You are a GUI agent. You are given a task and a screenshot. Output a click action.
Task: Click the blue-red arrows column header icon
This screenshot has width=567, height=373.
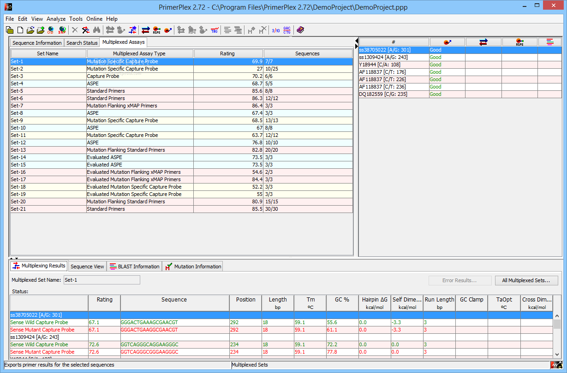[483, 42]
